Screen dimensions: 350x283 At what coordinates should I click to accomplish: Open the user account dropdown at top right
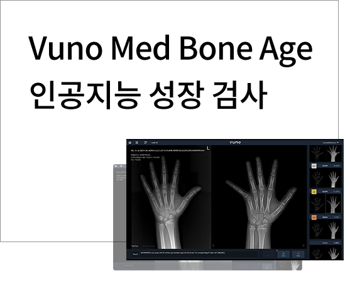[331, 143]
